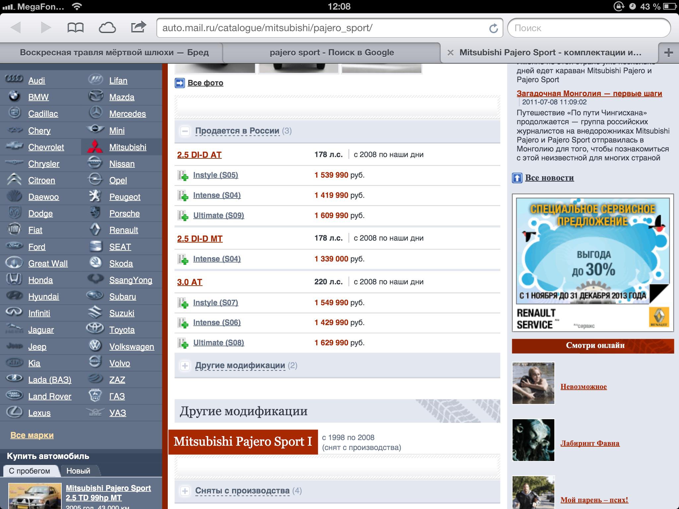This screenshot has width=679, height=509.
Task: Close the Mitsubishi Pajero Sport tab
Action: pyautogui.click(x=450, y=52)
